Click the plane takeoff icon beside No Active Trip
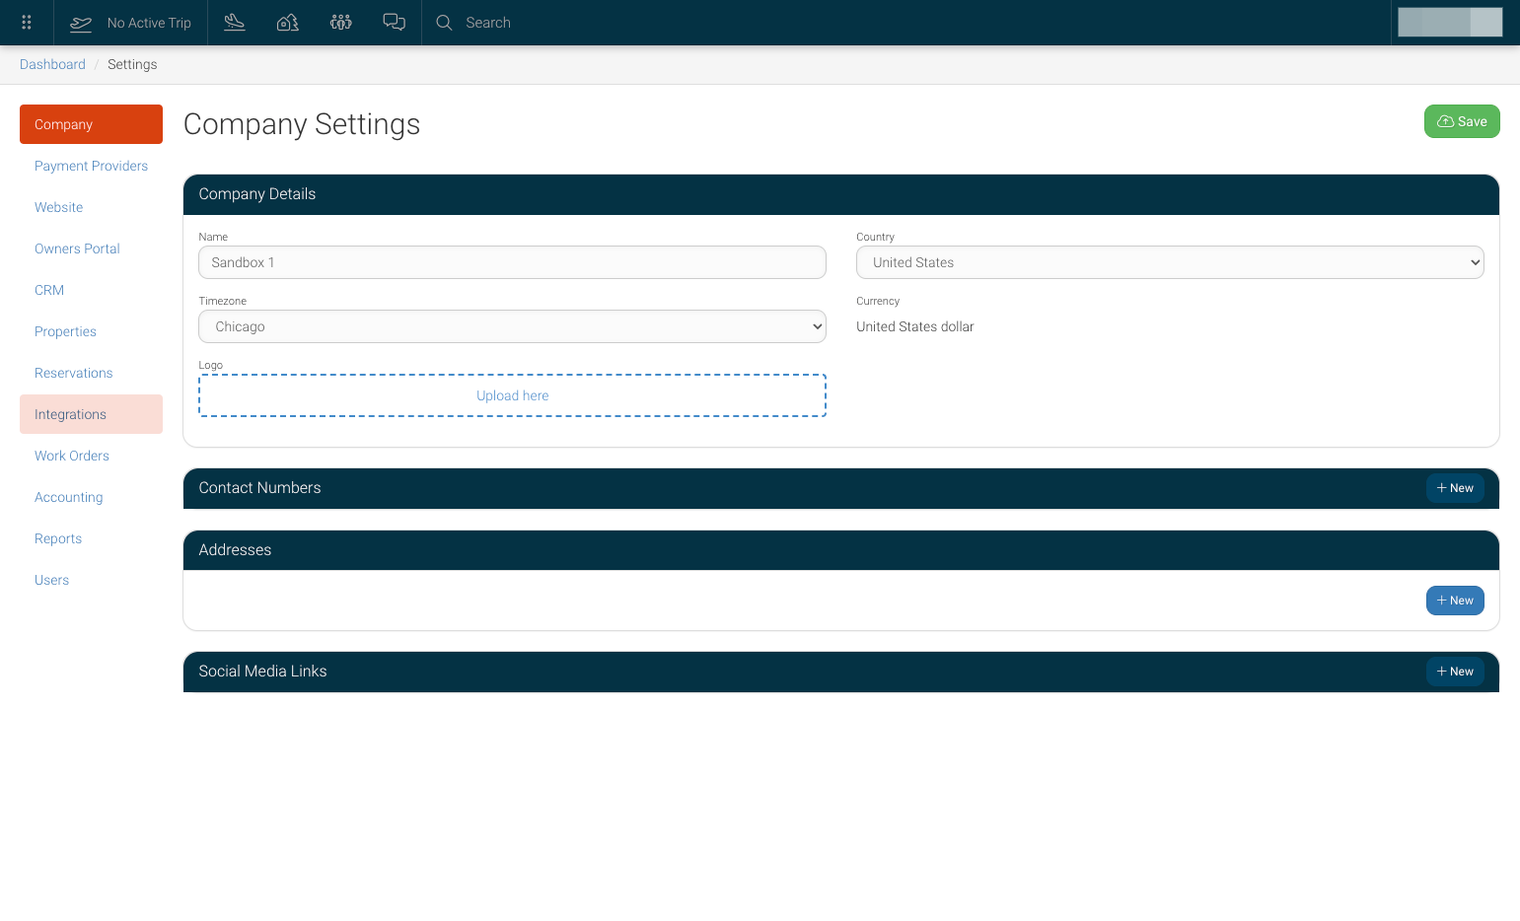This screenshot has height=921, width=1520. (x=81, y=23)
